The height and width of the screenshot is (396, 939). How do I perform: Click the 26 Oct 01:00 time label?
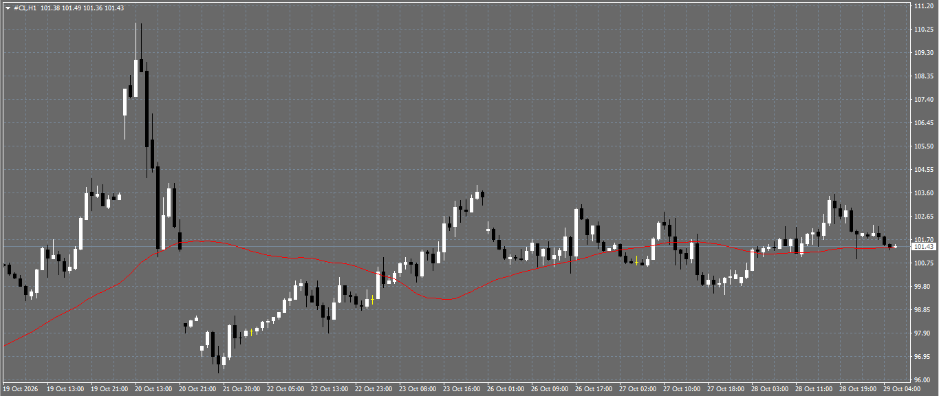[x=506, y=389]
